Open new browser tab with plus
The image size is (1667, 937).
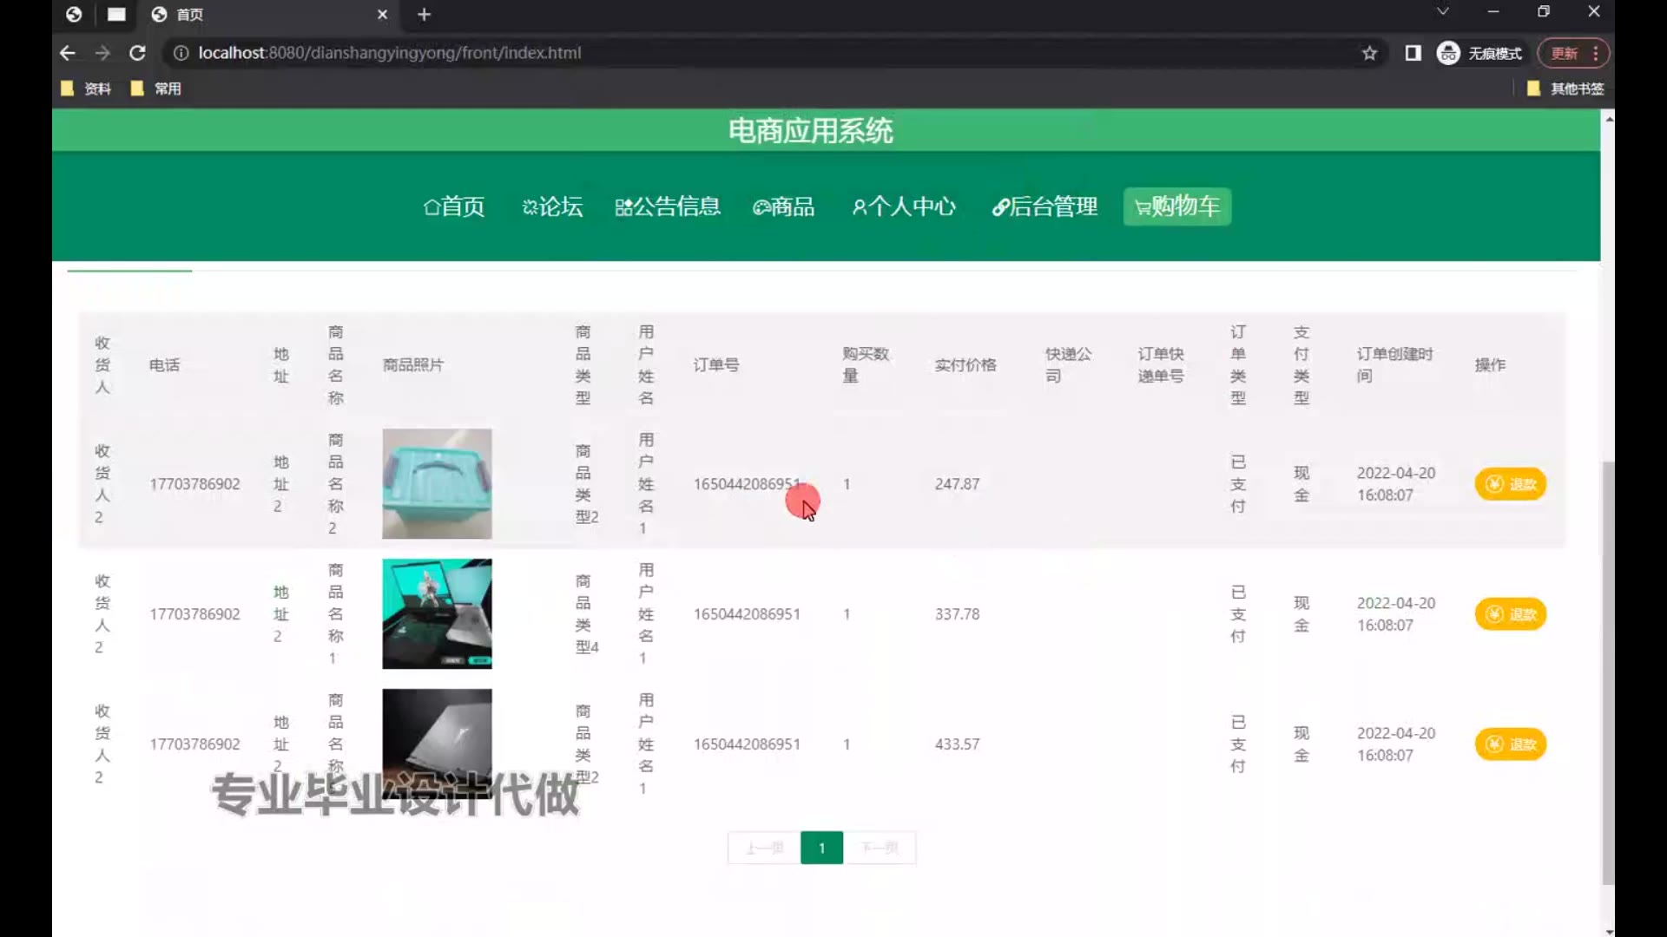coord(424,15)
